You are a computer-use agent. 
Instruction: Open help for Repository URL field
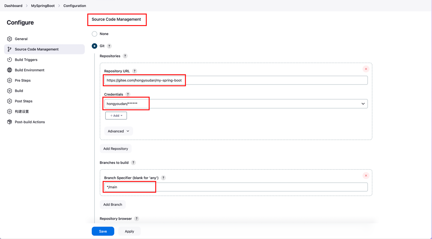(x=135, y=71)
